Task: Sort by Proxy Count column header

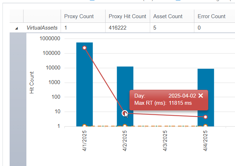Action: (79, 16)
